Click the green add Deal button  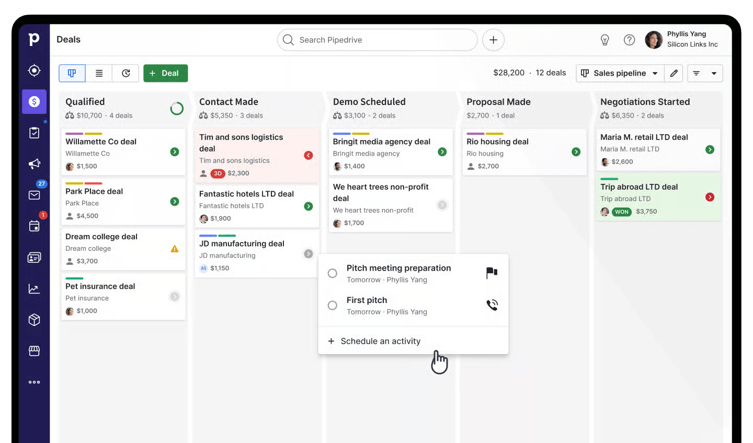click(x=165, y=73)
